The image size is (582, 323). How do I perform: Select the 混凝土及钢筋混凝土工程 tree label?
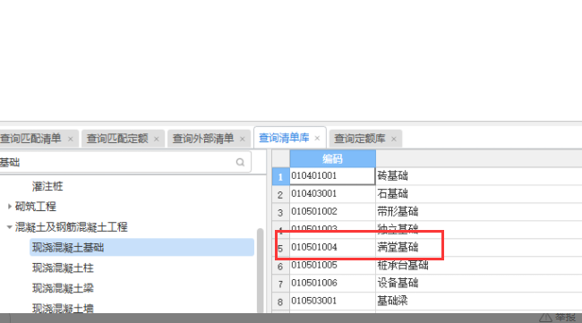[72, 227]
